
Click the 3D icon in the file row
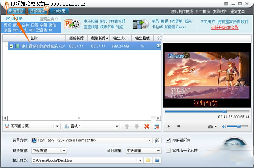point(159,46)
